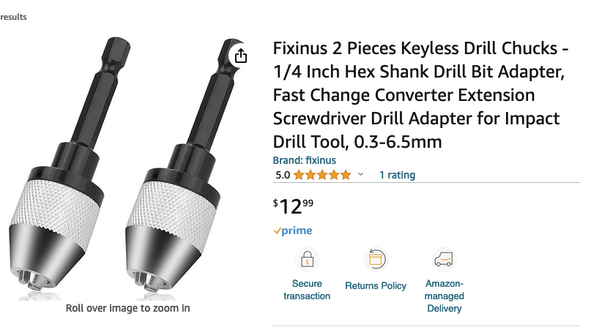Go back via the results link
This screenshot has width=591, height=327.
[13, 16]
